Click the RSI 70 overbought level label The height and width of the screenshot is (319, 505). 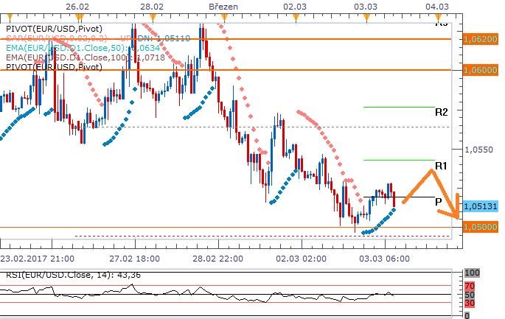(x=467, y=284)
